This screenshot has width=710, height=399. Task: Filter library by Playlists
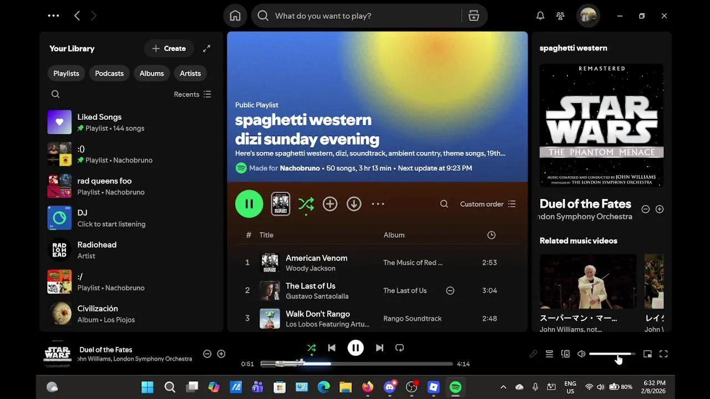tap(66, 73)
